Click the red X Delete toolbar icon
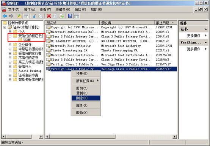 pyautogui.click(x=49, y=16)
